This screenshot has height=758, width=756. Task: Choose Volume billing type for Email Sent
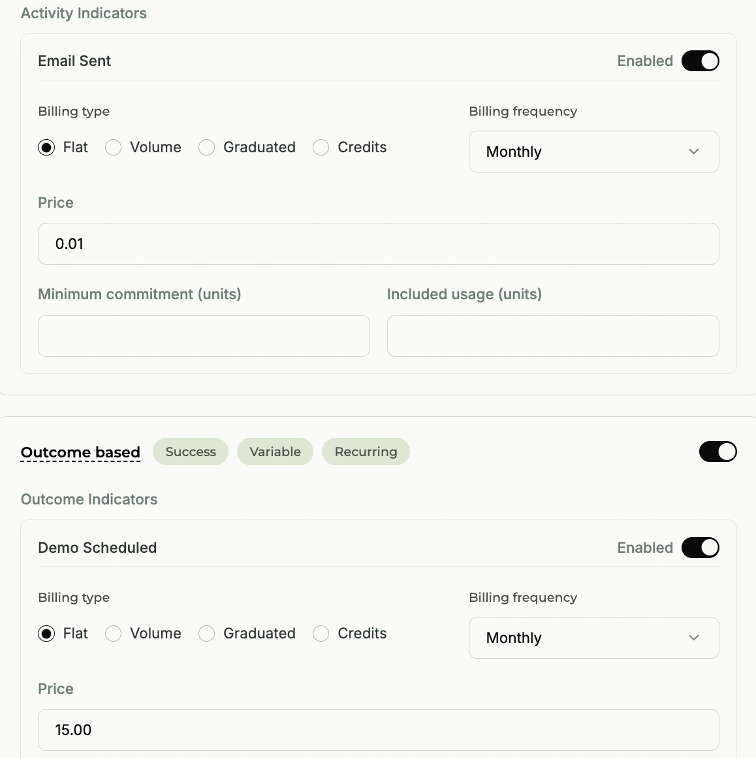tap(113, 148)
